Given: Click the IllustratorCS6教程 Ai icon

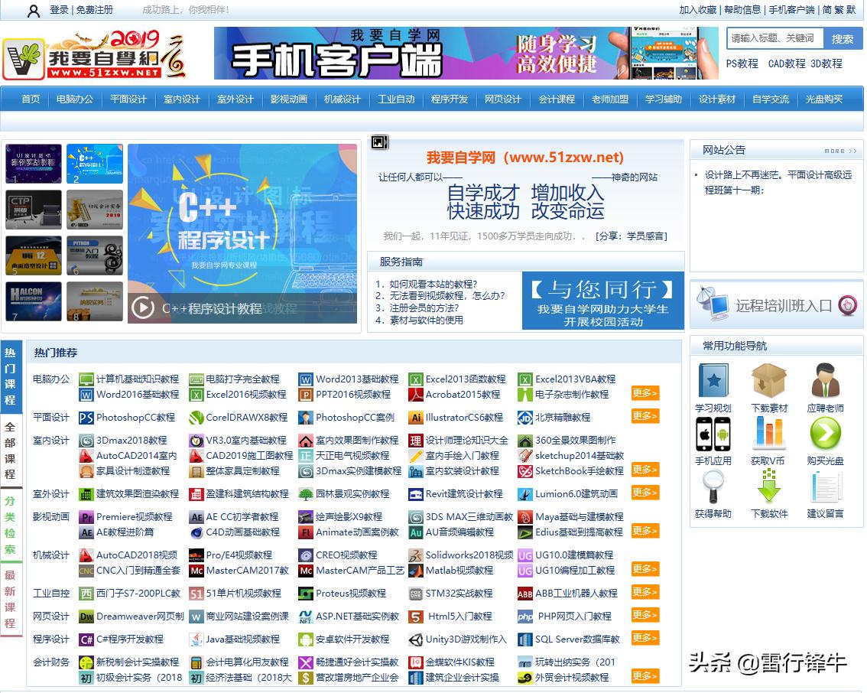Looking at the screenshot, I should click(x=416, y=418).
